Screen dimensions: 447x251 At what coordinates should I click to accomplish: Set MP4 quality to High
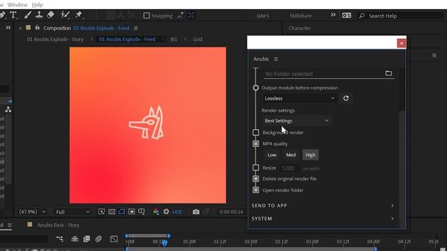tap(310, 155)
